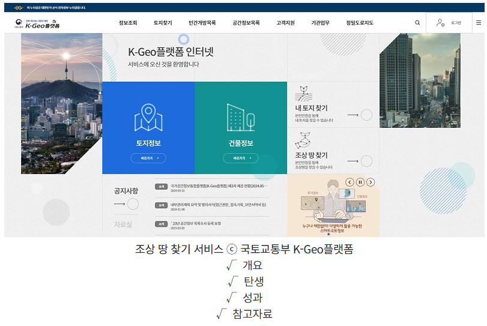Click the 내 토지 찾기 land icon
487x326 pixels.
coord(303,94)
